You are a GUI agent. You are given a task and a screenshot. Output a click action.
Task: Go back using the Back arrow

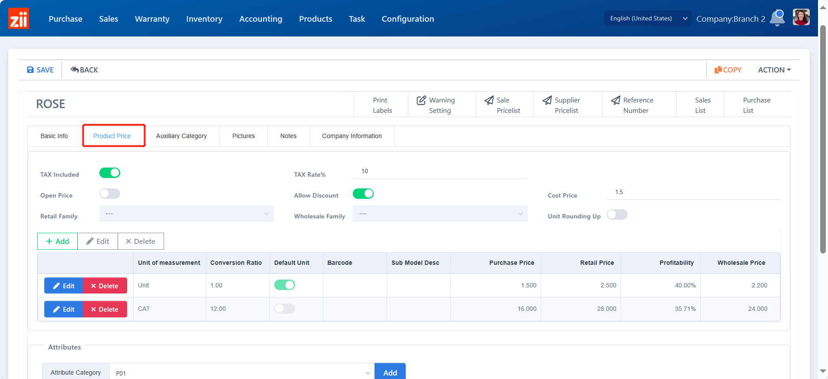[75, 70]
